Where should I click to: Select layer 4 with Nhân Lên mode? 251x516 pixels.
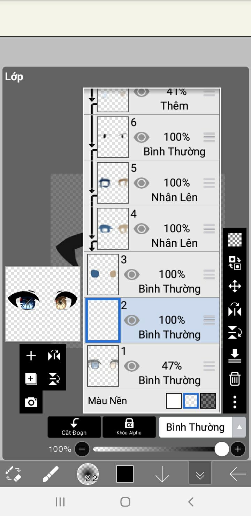click(x=174, y=229)
